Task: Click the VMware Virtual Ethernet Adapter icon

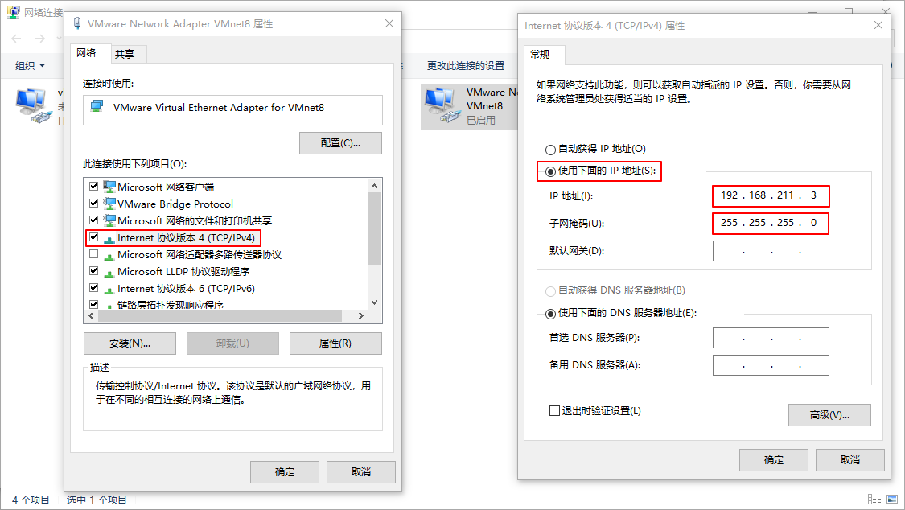Action: click(97, 107)
